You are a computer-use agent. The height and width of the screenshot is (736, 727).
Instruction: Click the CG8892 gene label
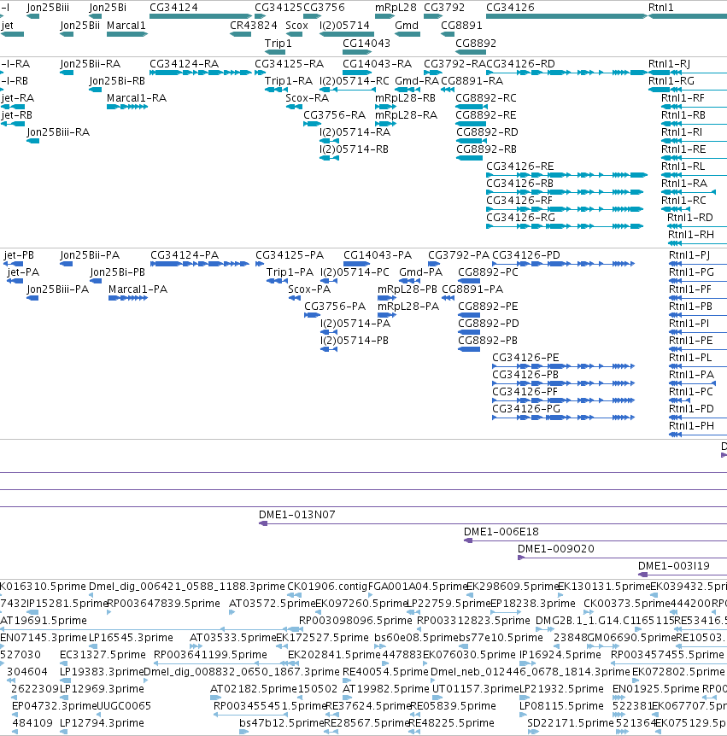pyautogui.click(x=476, y=44)
